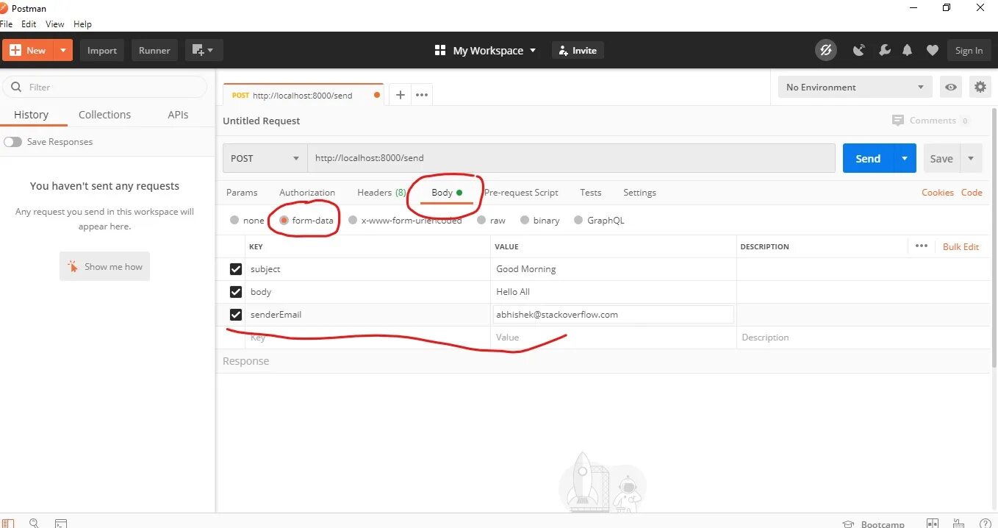
Task: Open the Save dropdown arrow
Action: [971, 158]
